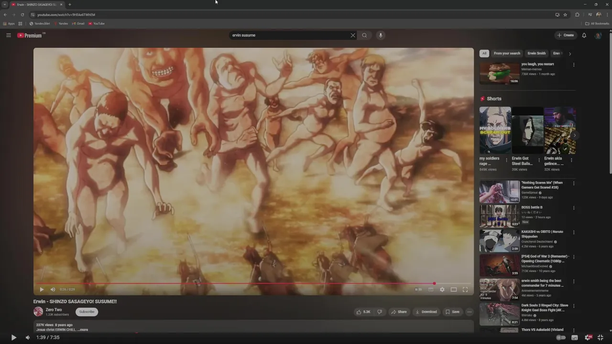Open options menu for 'Nothing Scares Me' video
Viewport: 612px width, 344px height.
coord(574,183)
